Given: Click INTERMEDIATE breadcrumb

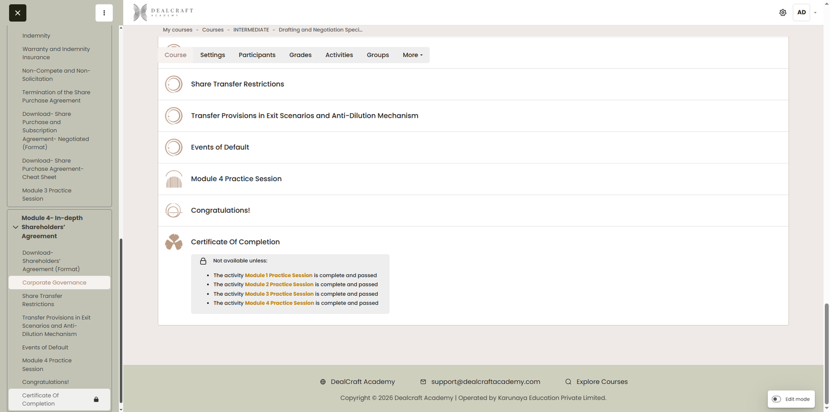Looking at the screenshot, I should 251,30.
